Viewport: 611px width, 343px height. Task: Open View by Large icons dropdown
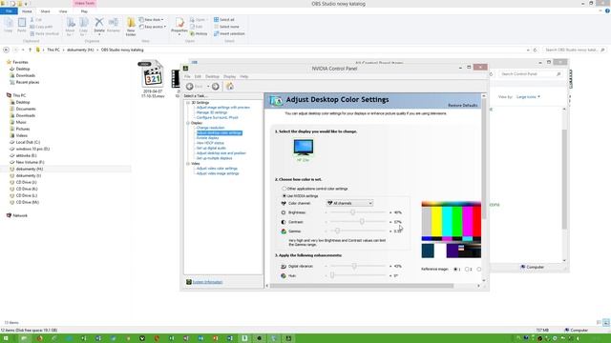(528, 97)
